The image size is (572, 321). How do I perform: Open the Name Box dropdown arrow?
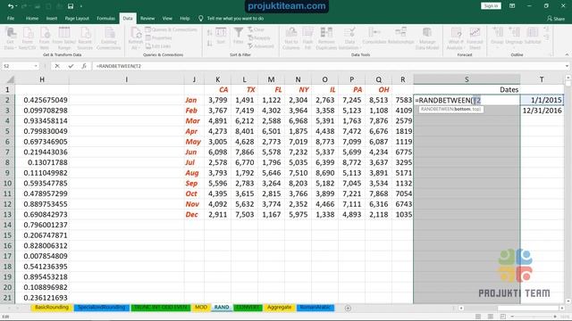pos(36,66)
